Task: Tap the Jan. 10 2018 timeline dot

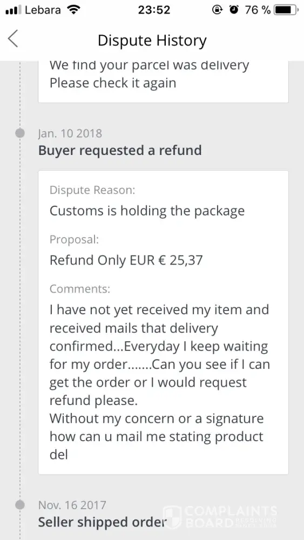Action: point(21,133)
